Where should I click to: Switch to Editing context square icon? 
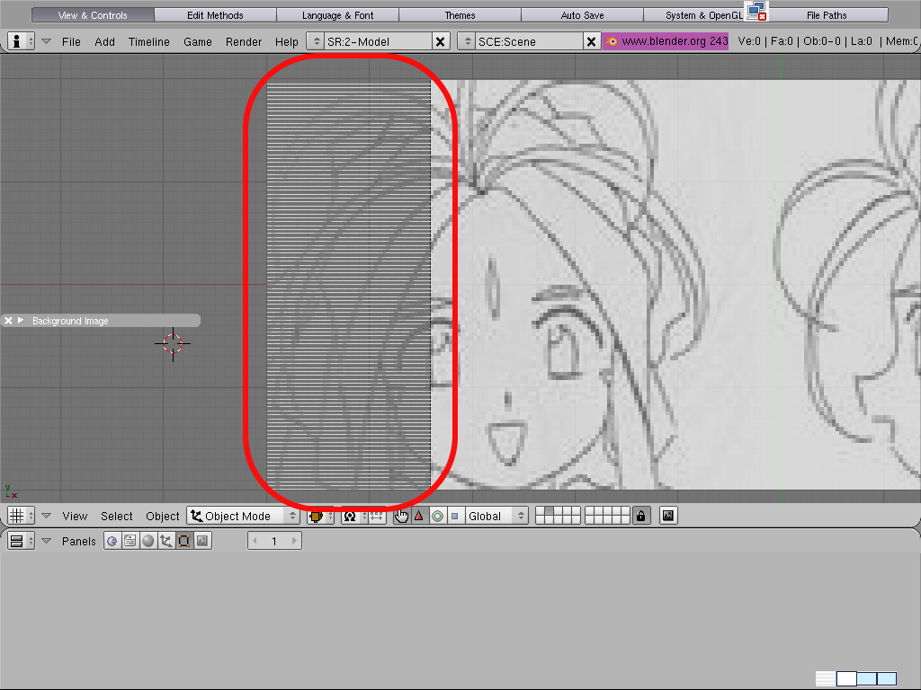tap(184, 540)
